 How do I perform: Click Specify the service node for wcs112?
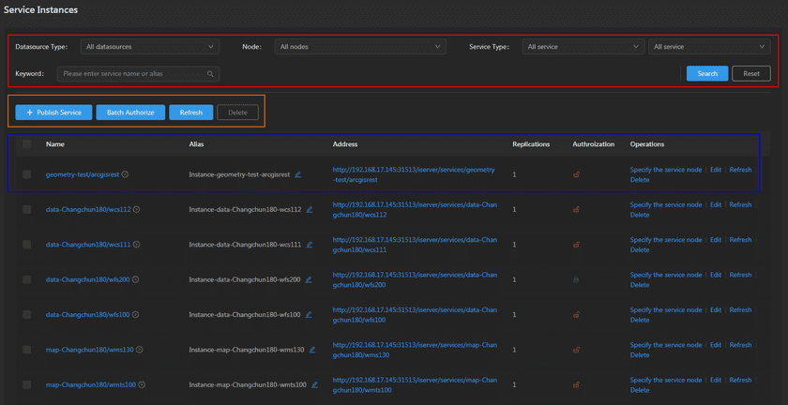665,204
